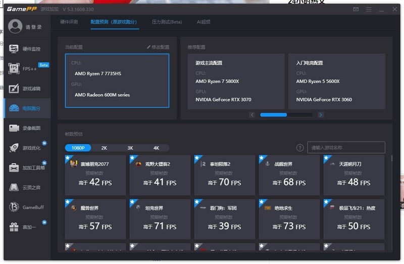Open 加加工具箱 toolbox icon
This screenshot has height=264, width=404.
(14, 168)
